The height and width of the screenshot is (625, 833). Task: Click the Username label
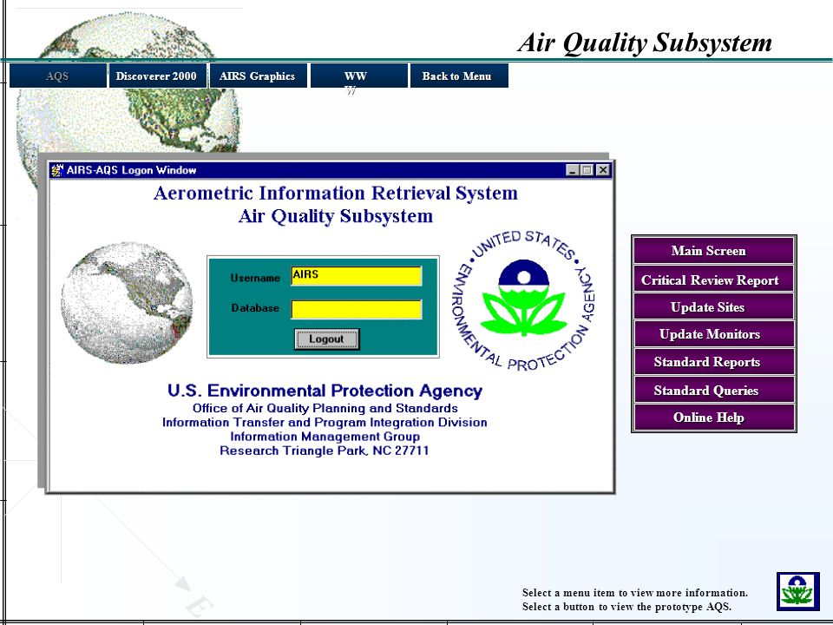(255, 278)
